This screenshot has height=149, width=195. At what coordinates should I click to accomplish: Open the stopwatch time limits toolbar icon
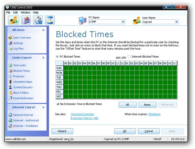click(38, 20)
